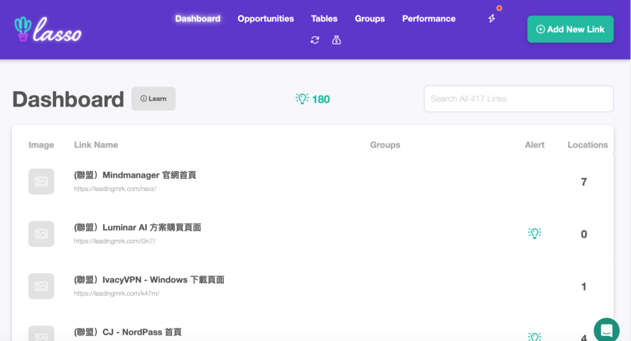
Task: Open the Groups tab
Action: click(370, 18)
